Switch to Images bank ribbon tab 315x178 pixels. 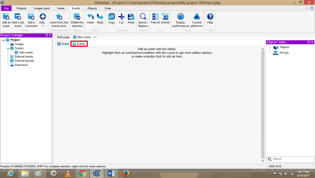pyautogui.click(x=42, y=8)
